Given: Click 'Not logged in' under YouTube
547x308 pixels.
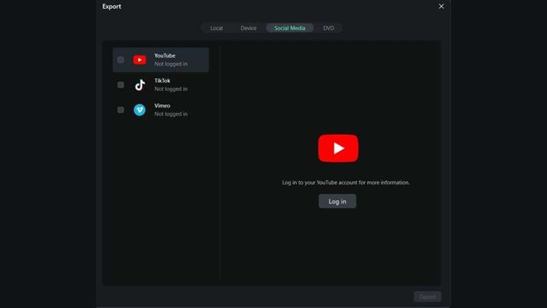Looking at the screenshot, I should point(171,64).
